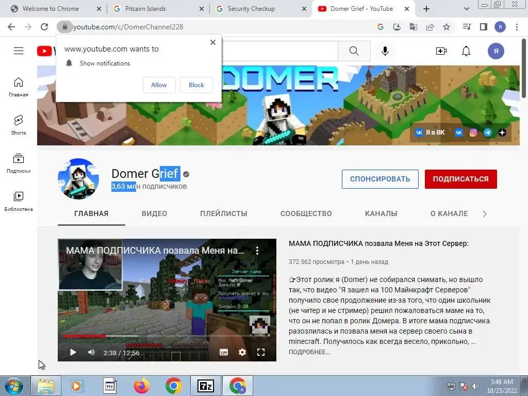Viewport: 528px width, 396px height.
Task: Switch to the ПЛЕЙЛИСТЫ tab
Action: click(x=224, y=213)
